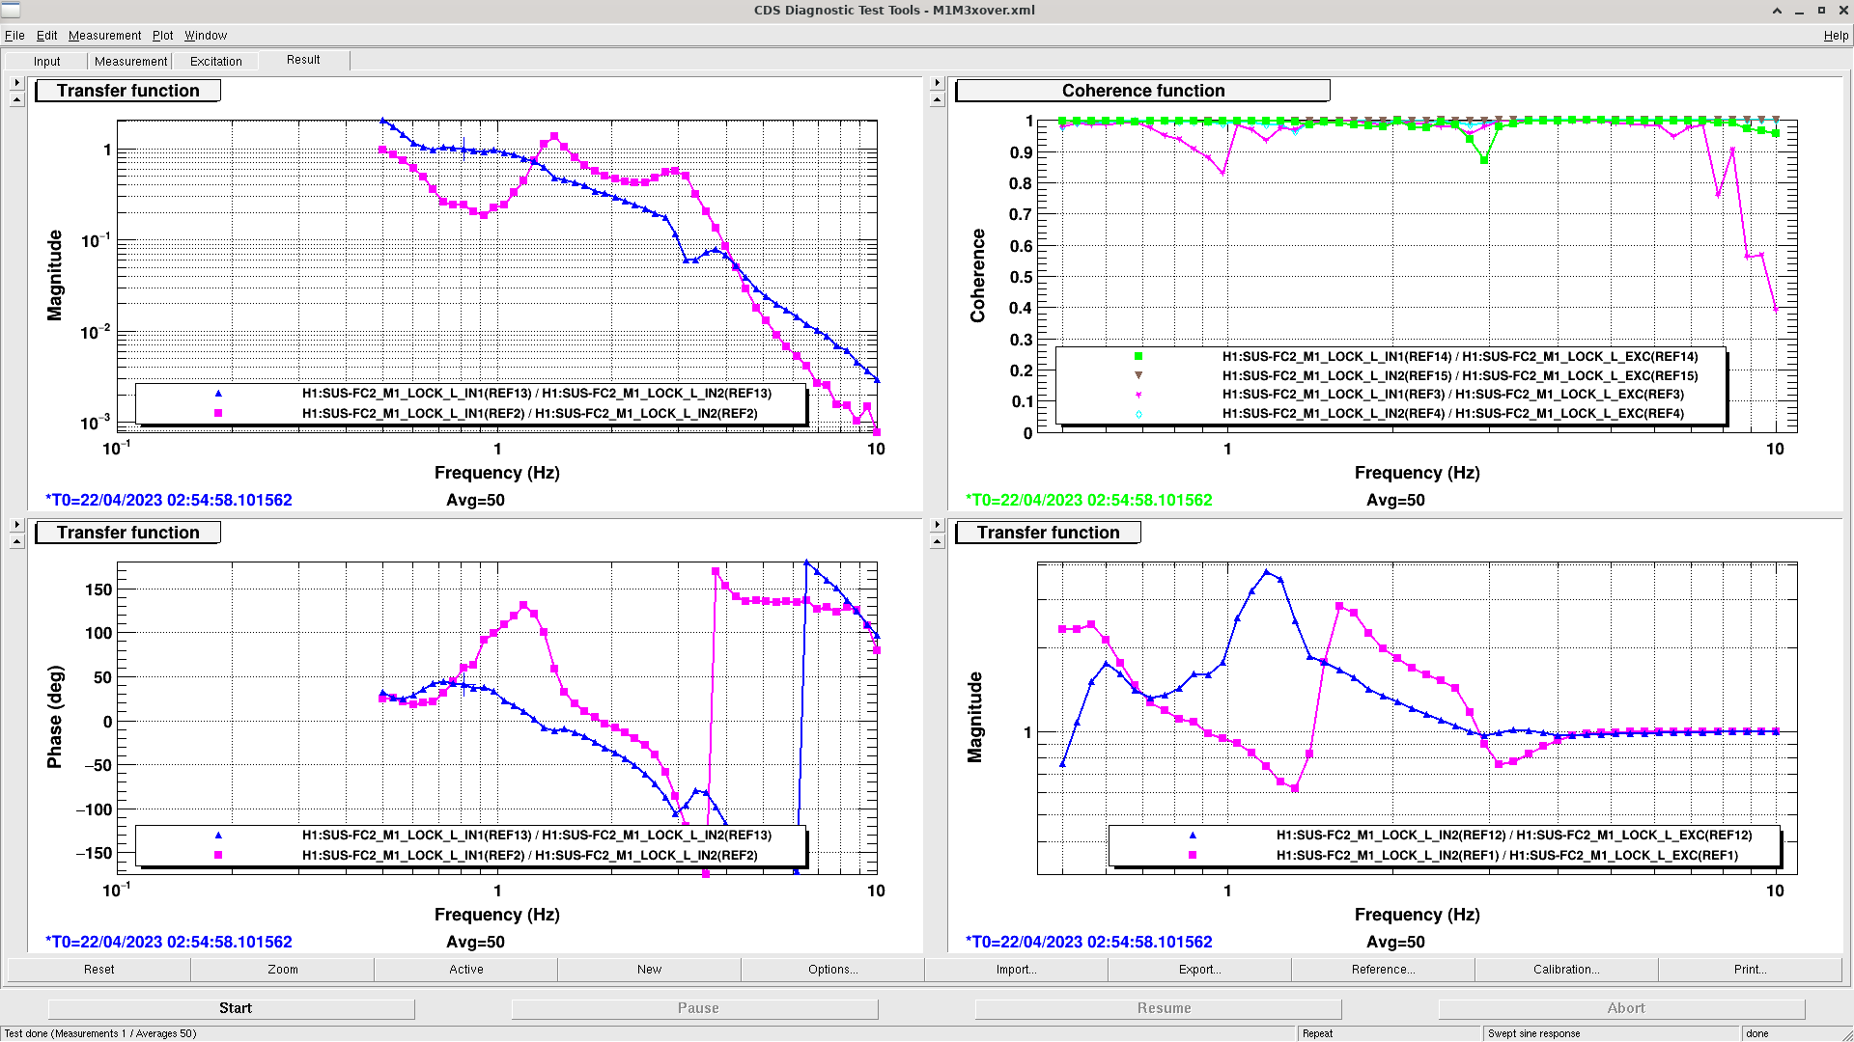Click the Coherence function title box
The image size is (1854, 1042).
click(1142, 91)
